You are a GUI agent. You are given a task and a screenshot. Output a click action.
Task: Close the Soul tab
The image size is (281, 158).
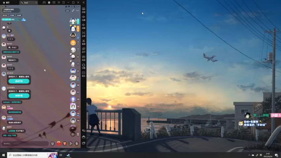[x=36, y=2]
